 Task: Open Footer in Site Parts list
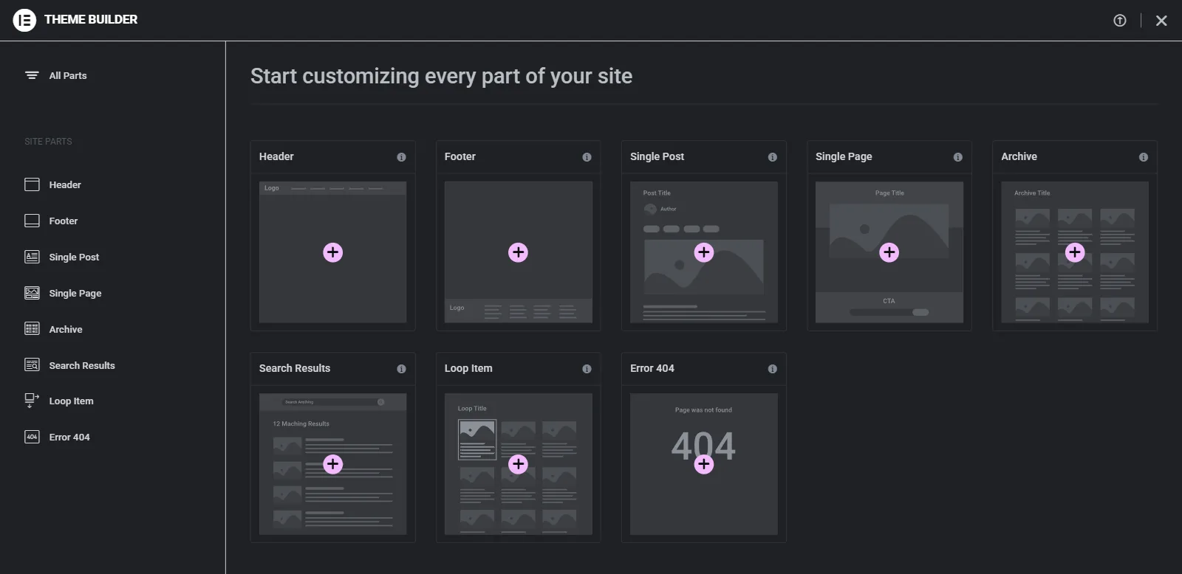tap(64, 221)
